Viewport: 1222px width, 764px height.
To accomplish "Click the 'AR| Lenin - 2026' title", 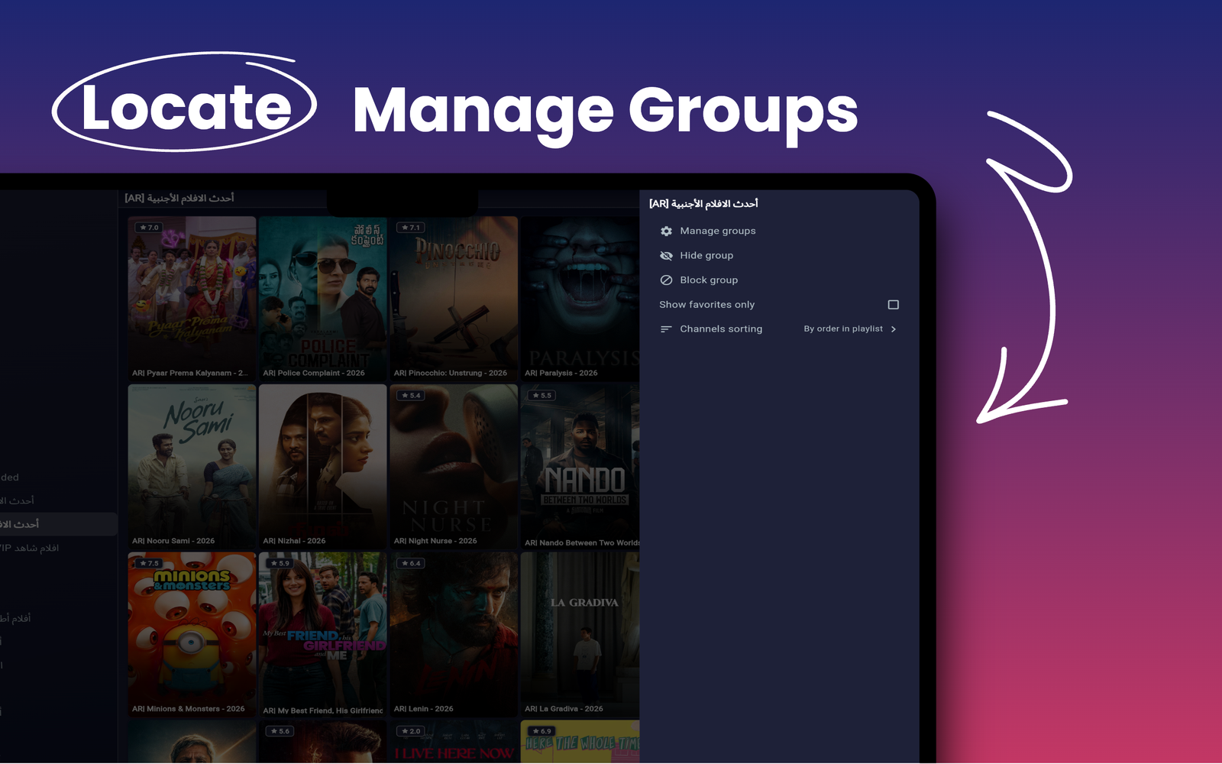I will pyautogui.click(x=423, y=709).
